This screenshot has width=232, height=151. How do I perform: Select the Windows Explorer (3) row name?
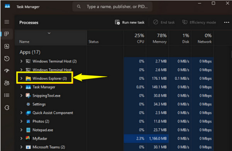49,79
